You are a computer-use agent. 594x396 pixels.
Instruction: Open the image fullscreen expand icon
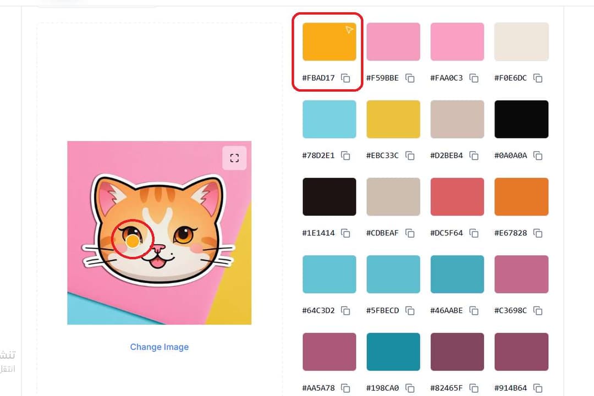click(x=234, y=157)
